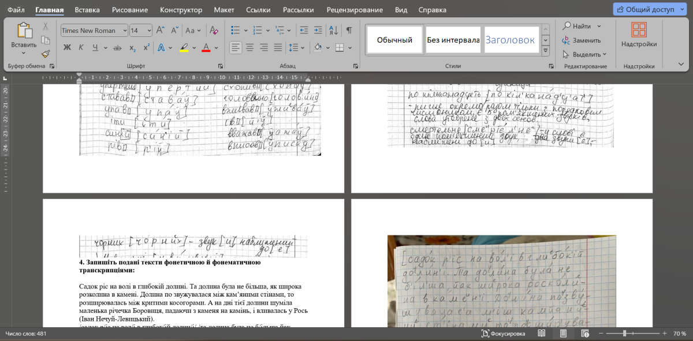This screenshot has width=693, height=341.
Task: Switch to Web Layout view in status bar
Action: pyautogui.click(x=585, y=333)
